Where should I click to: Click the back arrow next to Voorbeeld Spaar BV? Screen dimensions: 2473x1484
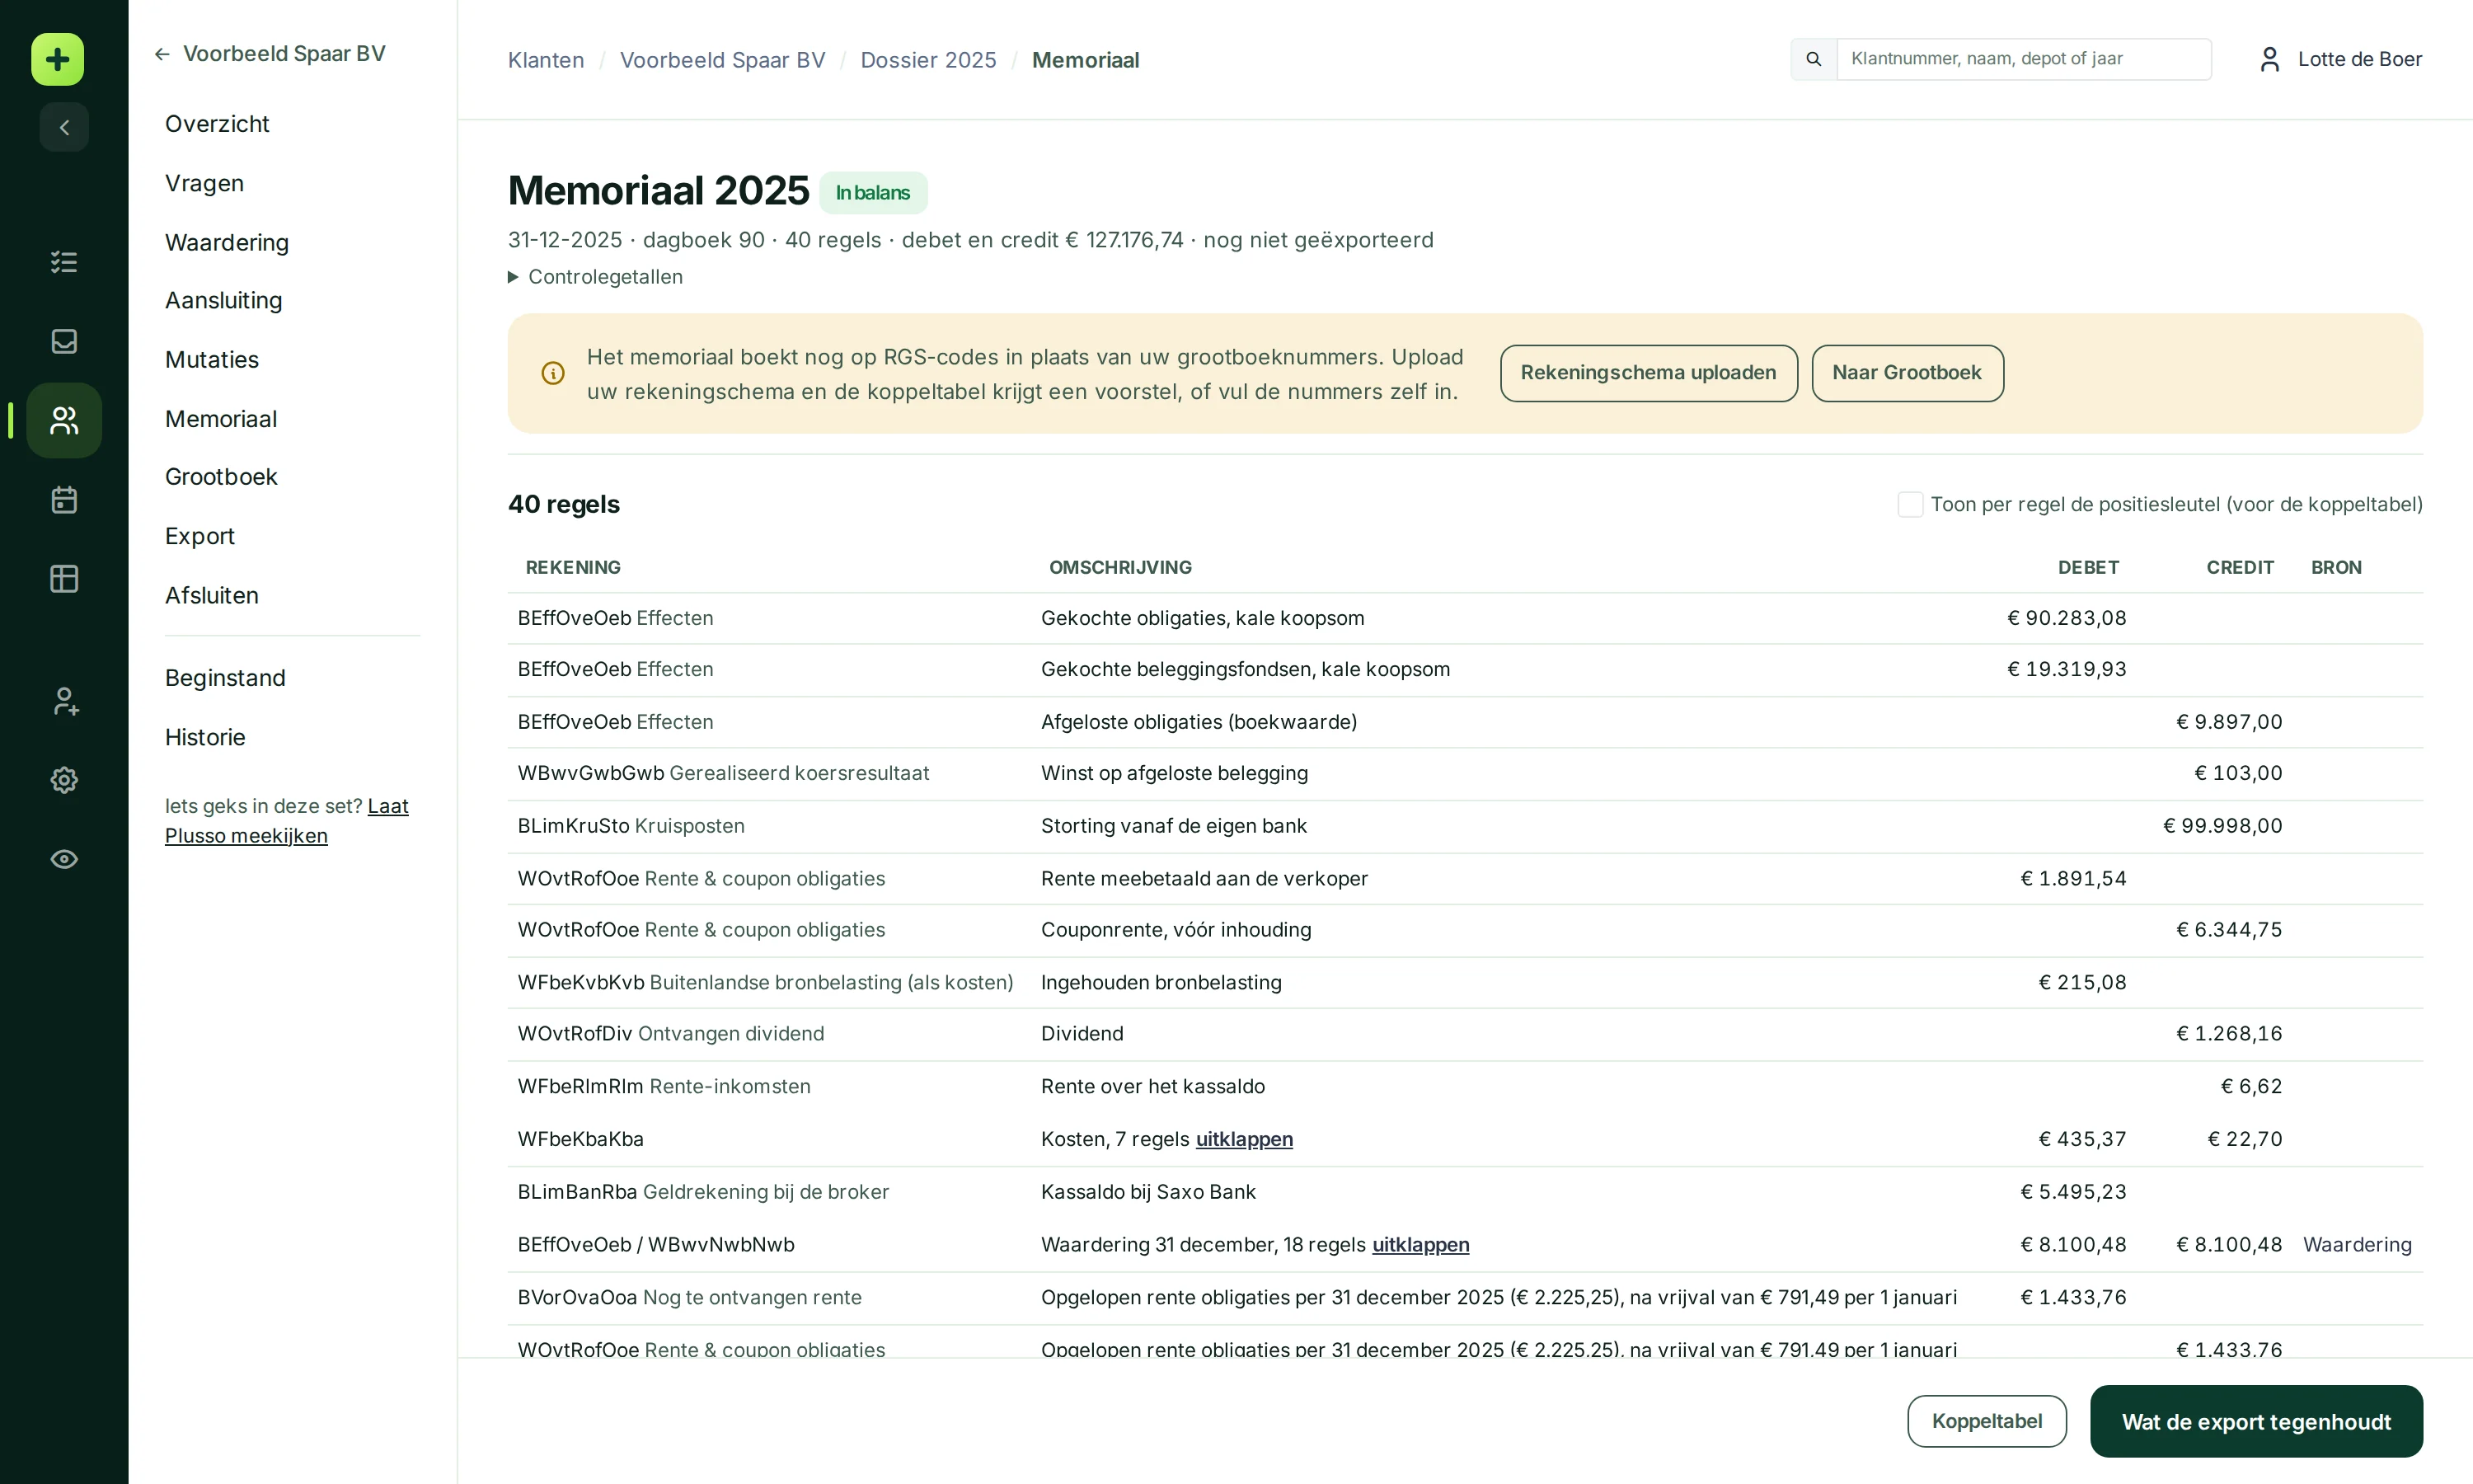162,54
